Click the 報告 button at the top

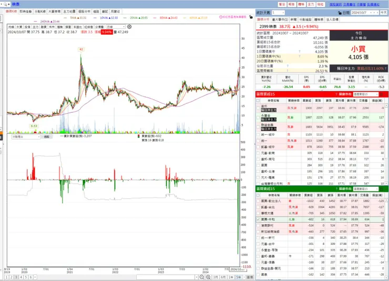(x=292, y=4)
